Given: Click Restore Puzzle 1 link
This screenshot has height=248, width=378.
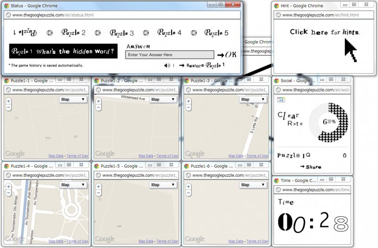Looking at the screenshot, I should (x=202, y=65).
